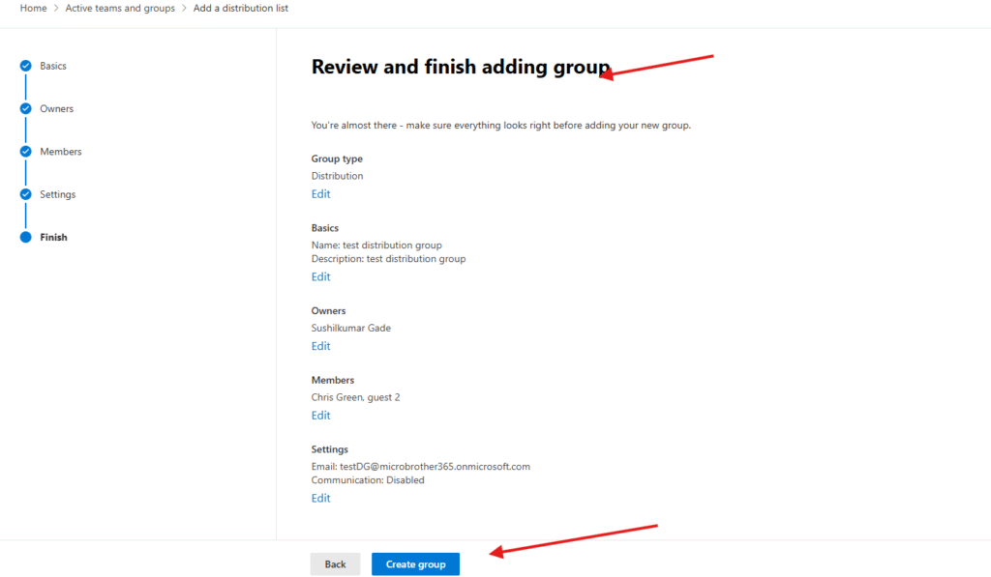
Task: Click Edit under Basics name and description
Action: (320, 277)
